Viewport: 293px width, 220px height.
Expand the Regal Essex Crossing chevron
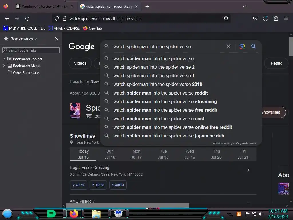248,170
